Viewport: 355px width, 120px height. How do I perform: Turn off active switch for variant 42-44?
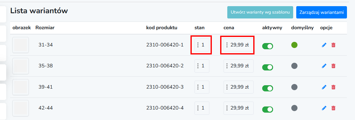click(267, 110)
